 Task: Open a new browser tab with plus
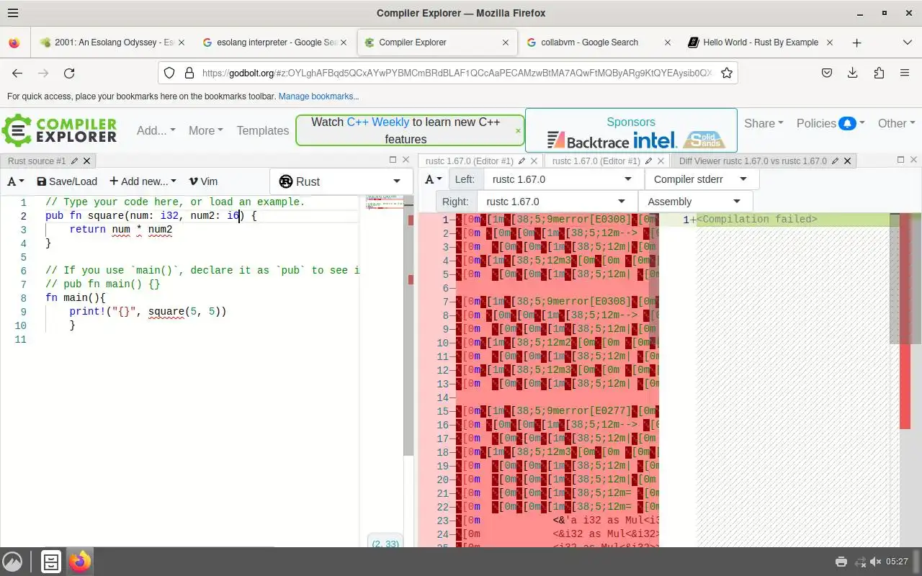coord(856,42)
